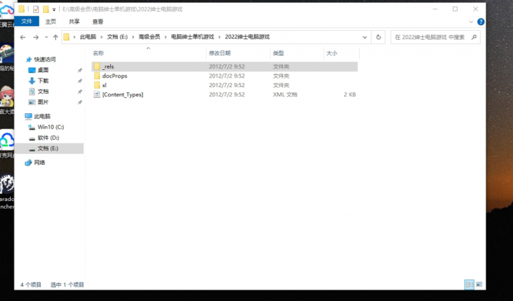The image size is (513, 301).
Task: Click the [Content_Types] file name
Action: [122, 95]
